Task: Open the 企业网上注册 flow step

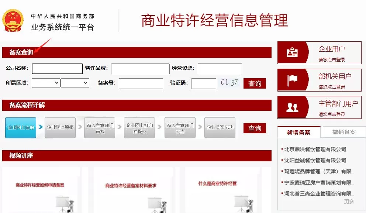Action: (x=20, y=128)
